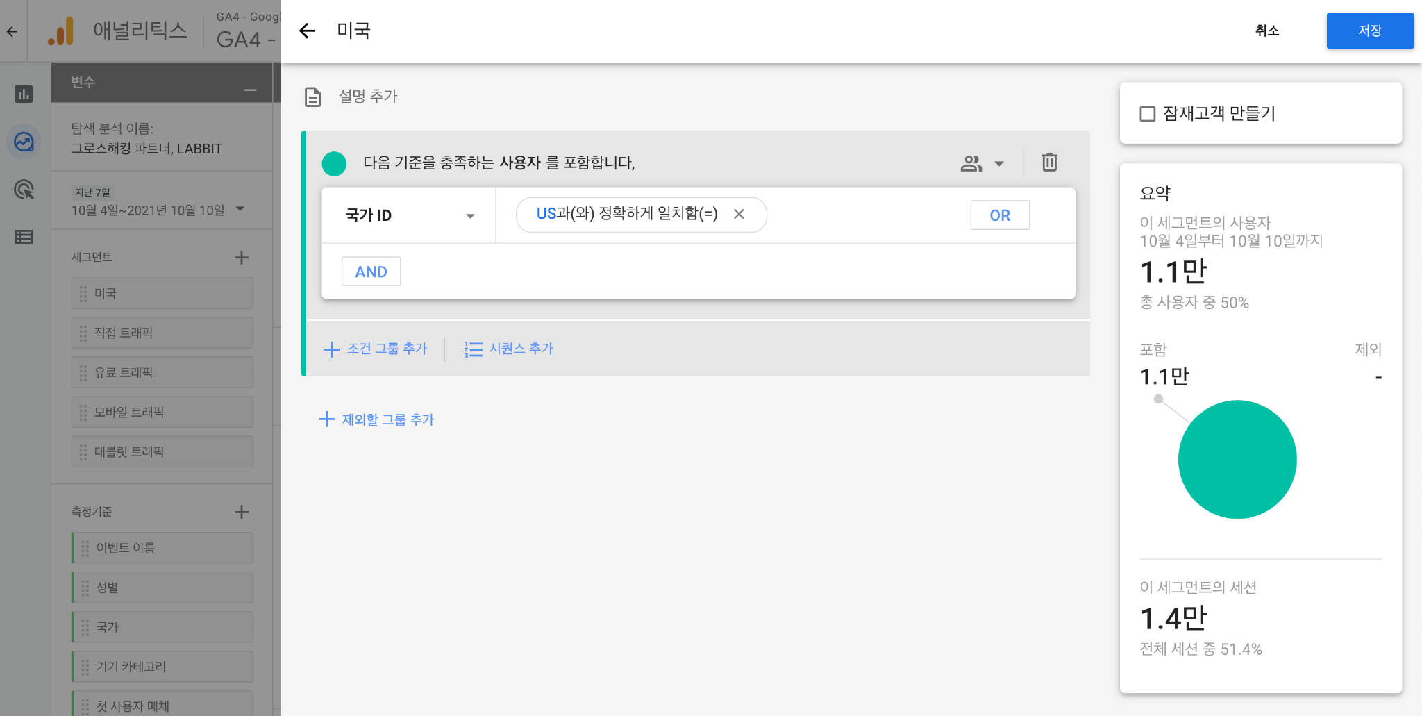Image resolution: width=1422 pixels, height=716 pixels.
Task: Open the Advertising icon in left sidebar
Action: (x=24, y=190)
